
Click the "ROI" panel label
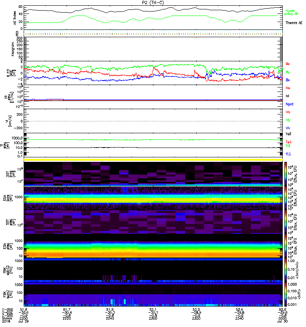point(17,34)
